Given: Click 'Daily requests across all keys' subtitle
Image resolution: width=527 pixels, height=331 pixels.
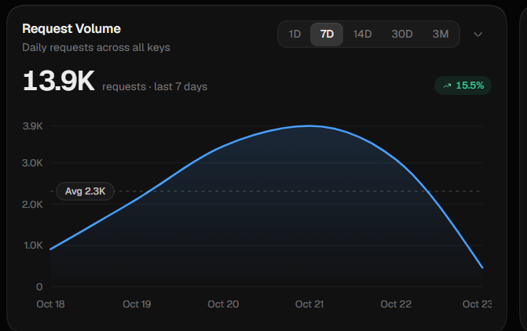Looking at the screenshot, I should (96, 48).
